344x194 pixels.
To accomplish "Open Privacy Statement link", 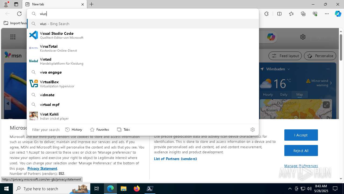I will (x=42, y=168).
